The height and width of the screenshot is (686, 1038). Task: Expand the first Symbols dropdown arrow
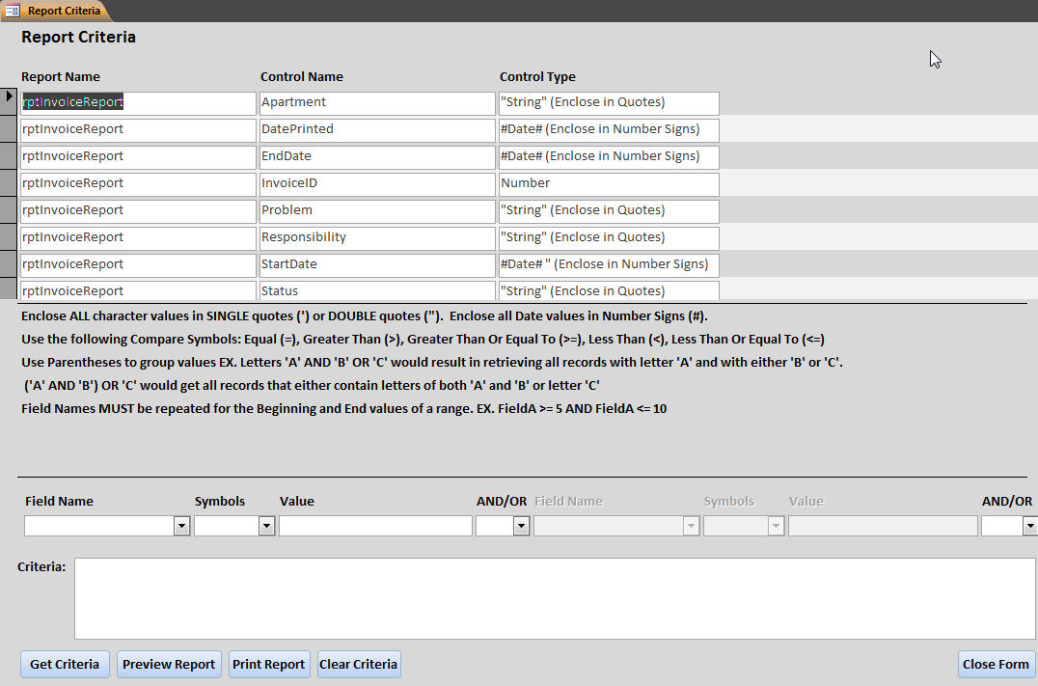pos(267,526)
